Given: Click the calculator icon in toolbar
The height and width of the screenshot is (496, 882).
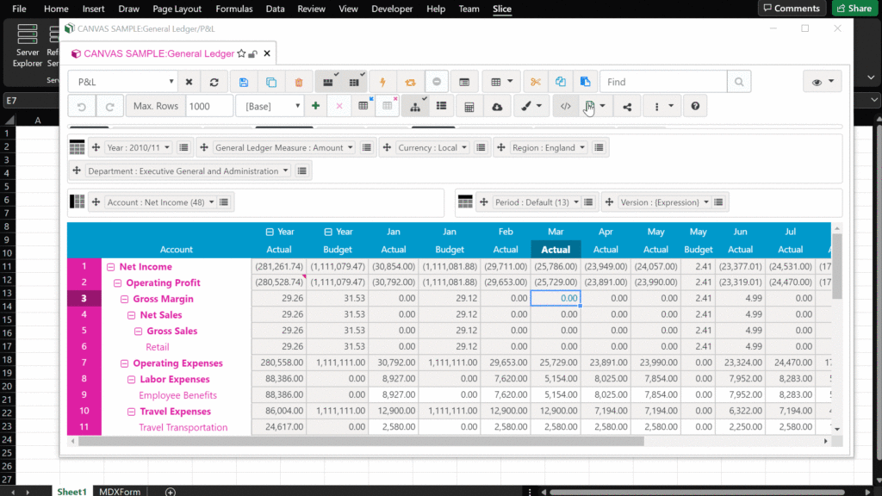Looking at the screenshot, I should tap(469, 107).
